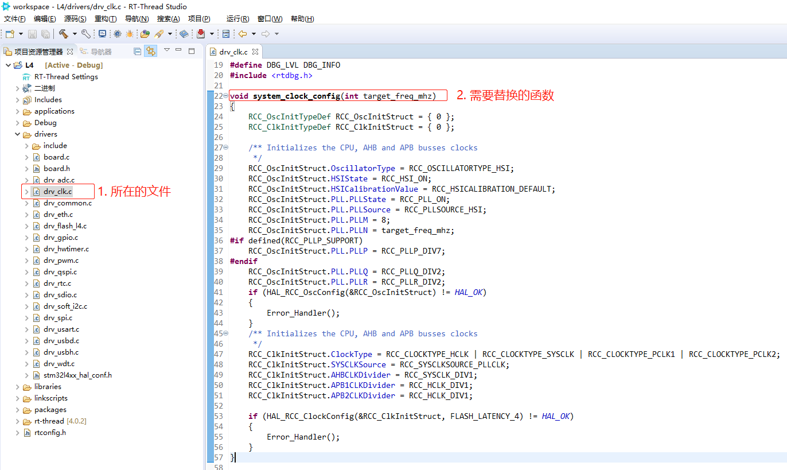
Task: Go back with the yellow arrow
Action: (243, 34)
